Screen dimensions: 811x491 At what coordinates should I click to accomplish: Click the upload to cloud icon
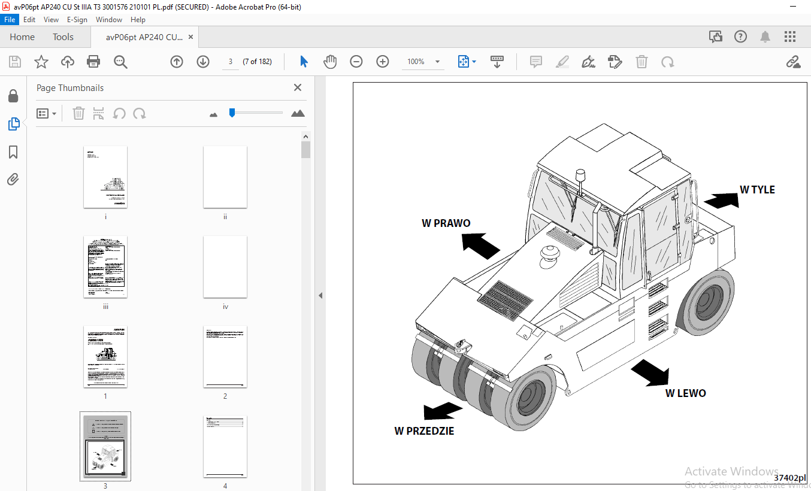click(68, 62)
